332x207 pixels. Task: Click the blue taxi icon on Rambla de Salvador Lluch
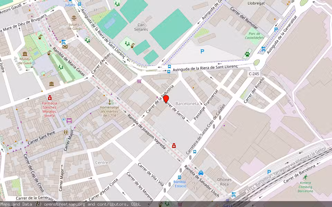point(201,173)
